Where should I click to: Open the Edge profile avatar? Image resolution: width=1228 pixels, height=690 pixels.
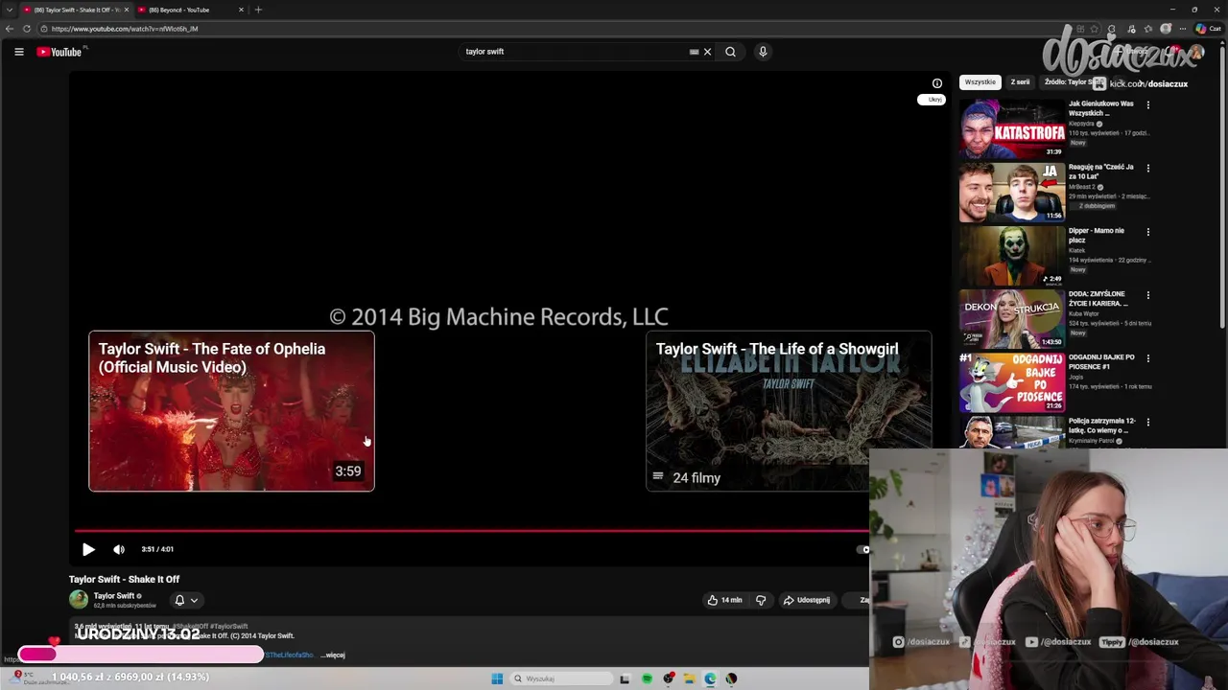(x=1166, y=29)
